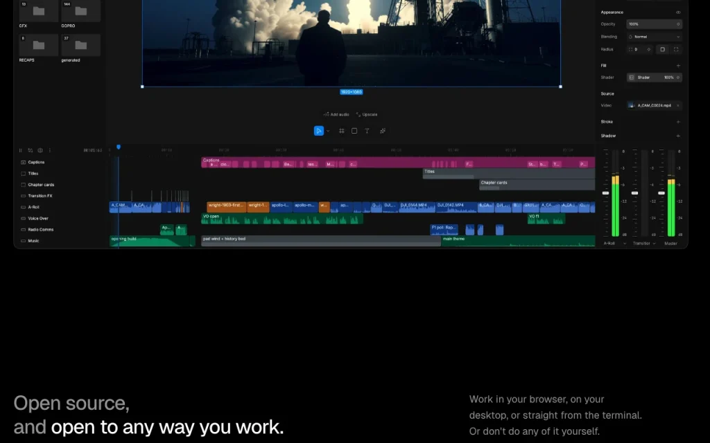Add keyframe for Shader fill
Image resolution: width=710 pixels, height=443 pixels.
[678, 78]
